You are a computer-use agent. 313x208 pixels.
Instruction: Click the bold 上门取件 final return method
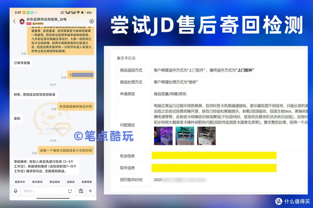tap(245, 70)
